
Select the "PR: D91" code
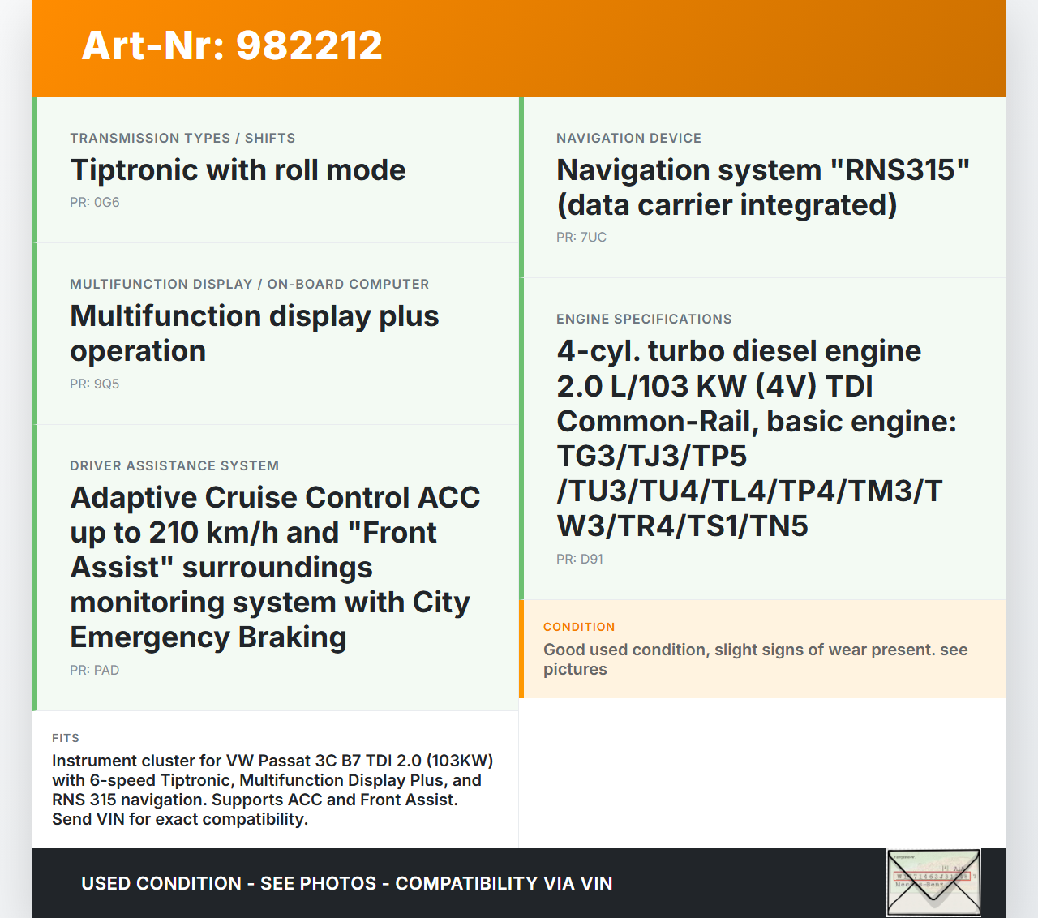tap(580, 560)
